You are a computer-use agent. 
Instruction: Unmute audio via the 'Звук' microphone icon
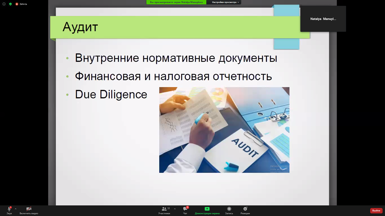point(9,210)
